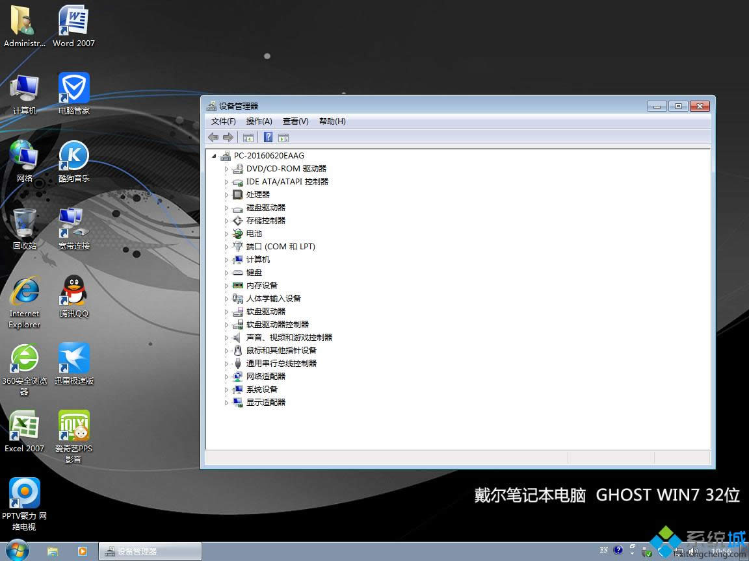Click the Forward navigation arrow in the toolbar
749x561 pixels.
tap(228, 137)
